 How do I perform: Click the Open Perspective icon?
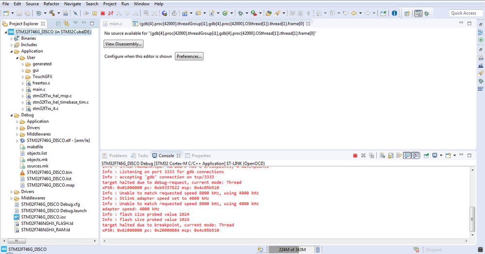[407, 13]
